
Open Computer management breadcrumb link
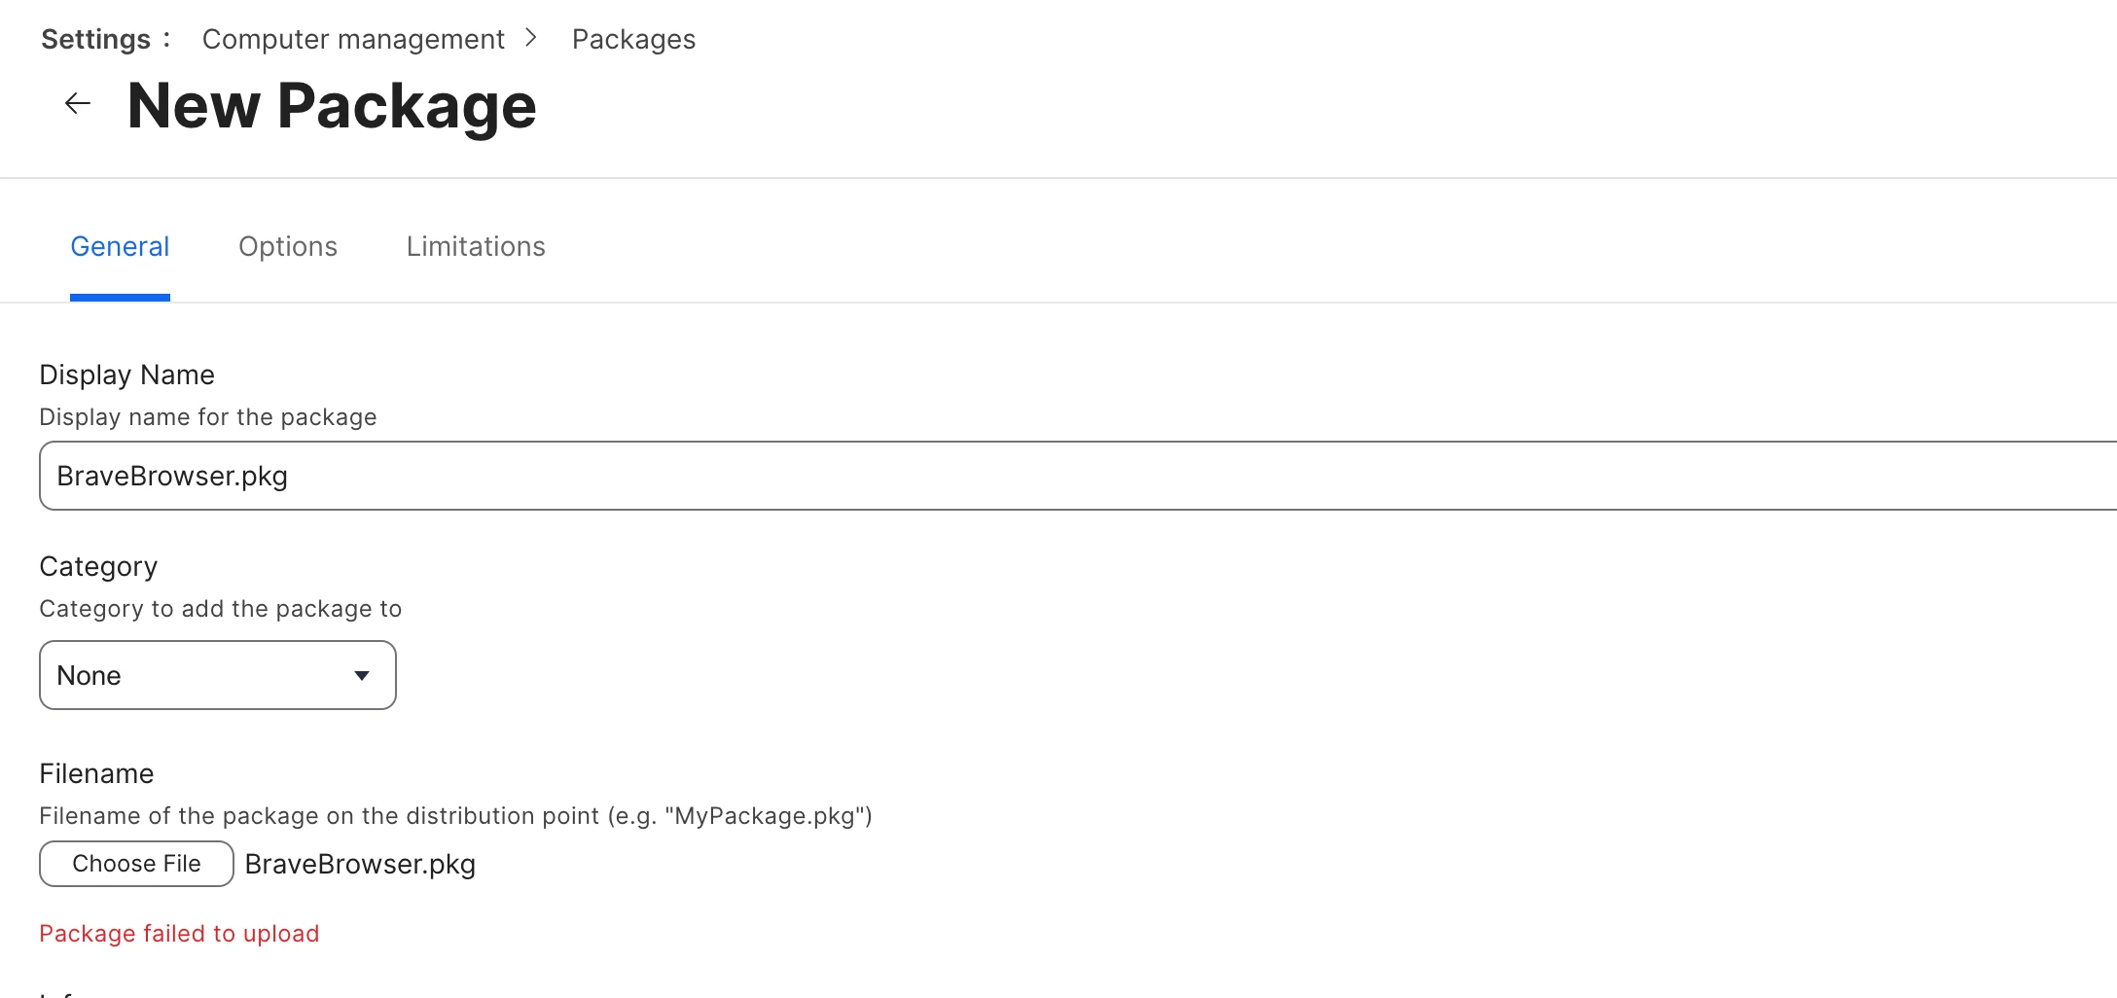(x=353, y=39)
